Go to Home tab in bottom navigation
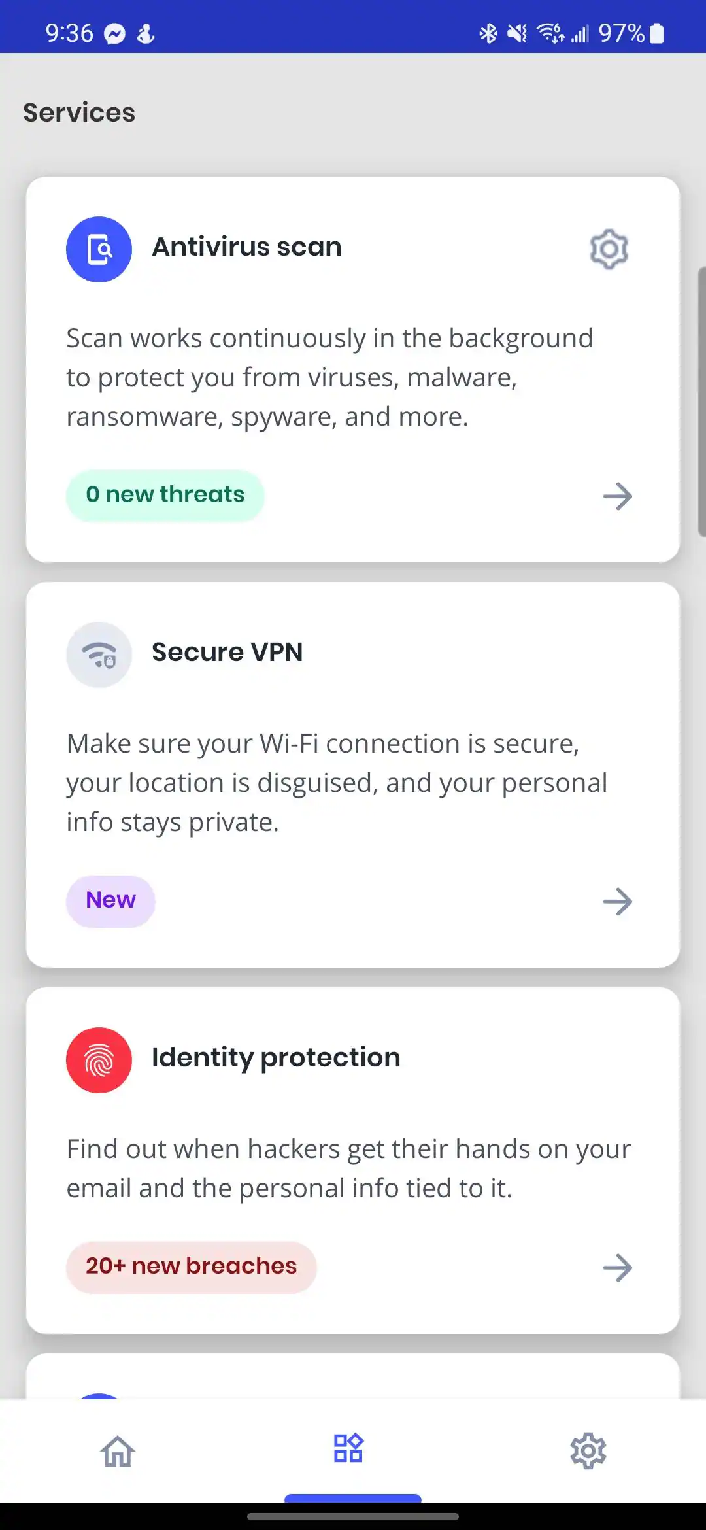This screenshot has width=706, height=1530. click(x=118, y=1451)
